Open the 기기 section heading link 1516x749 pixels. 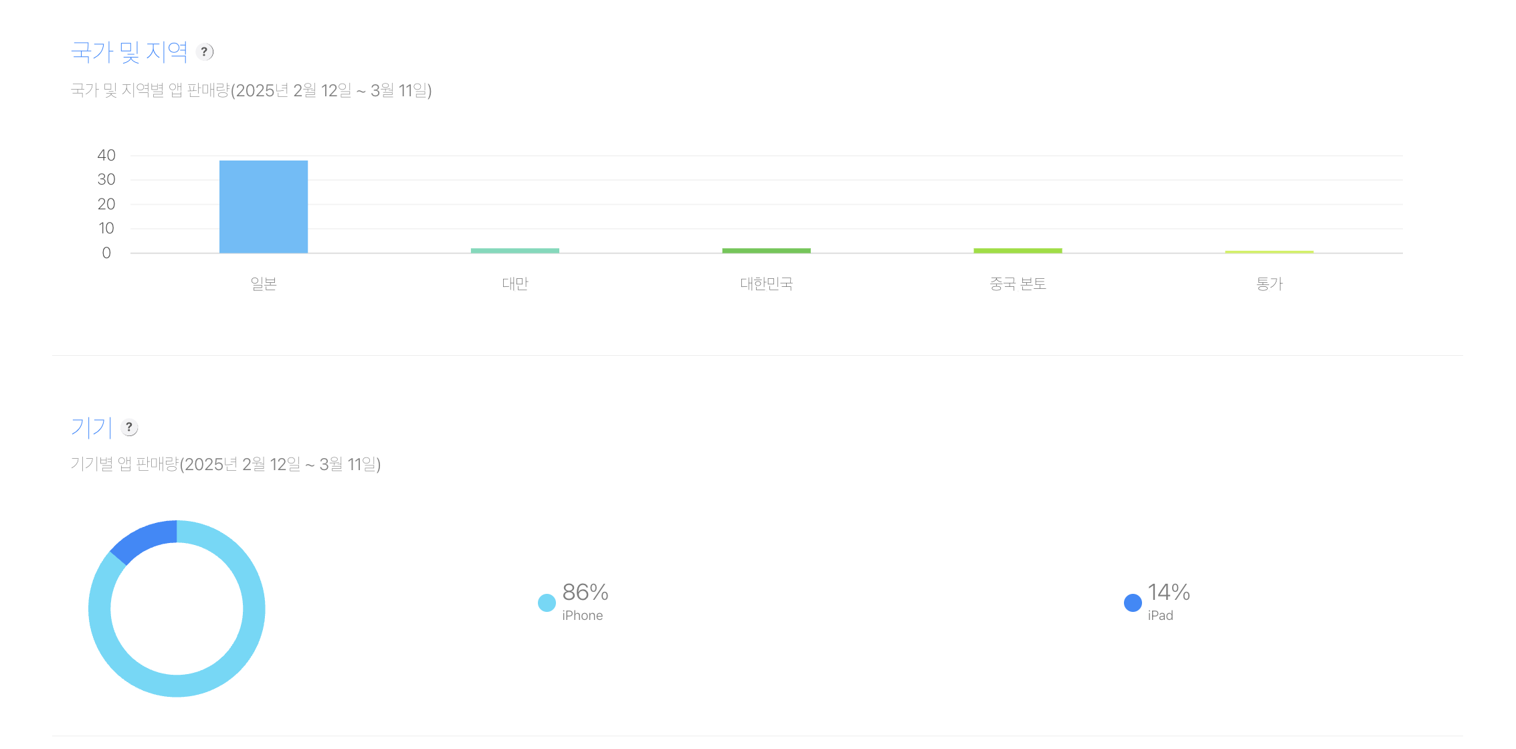coord(92,427)
